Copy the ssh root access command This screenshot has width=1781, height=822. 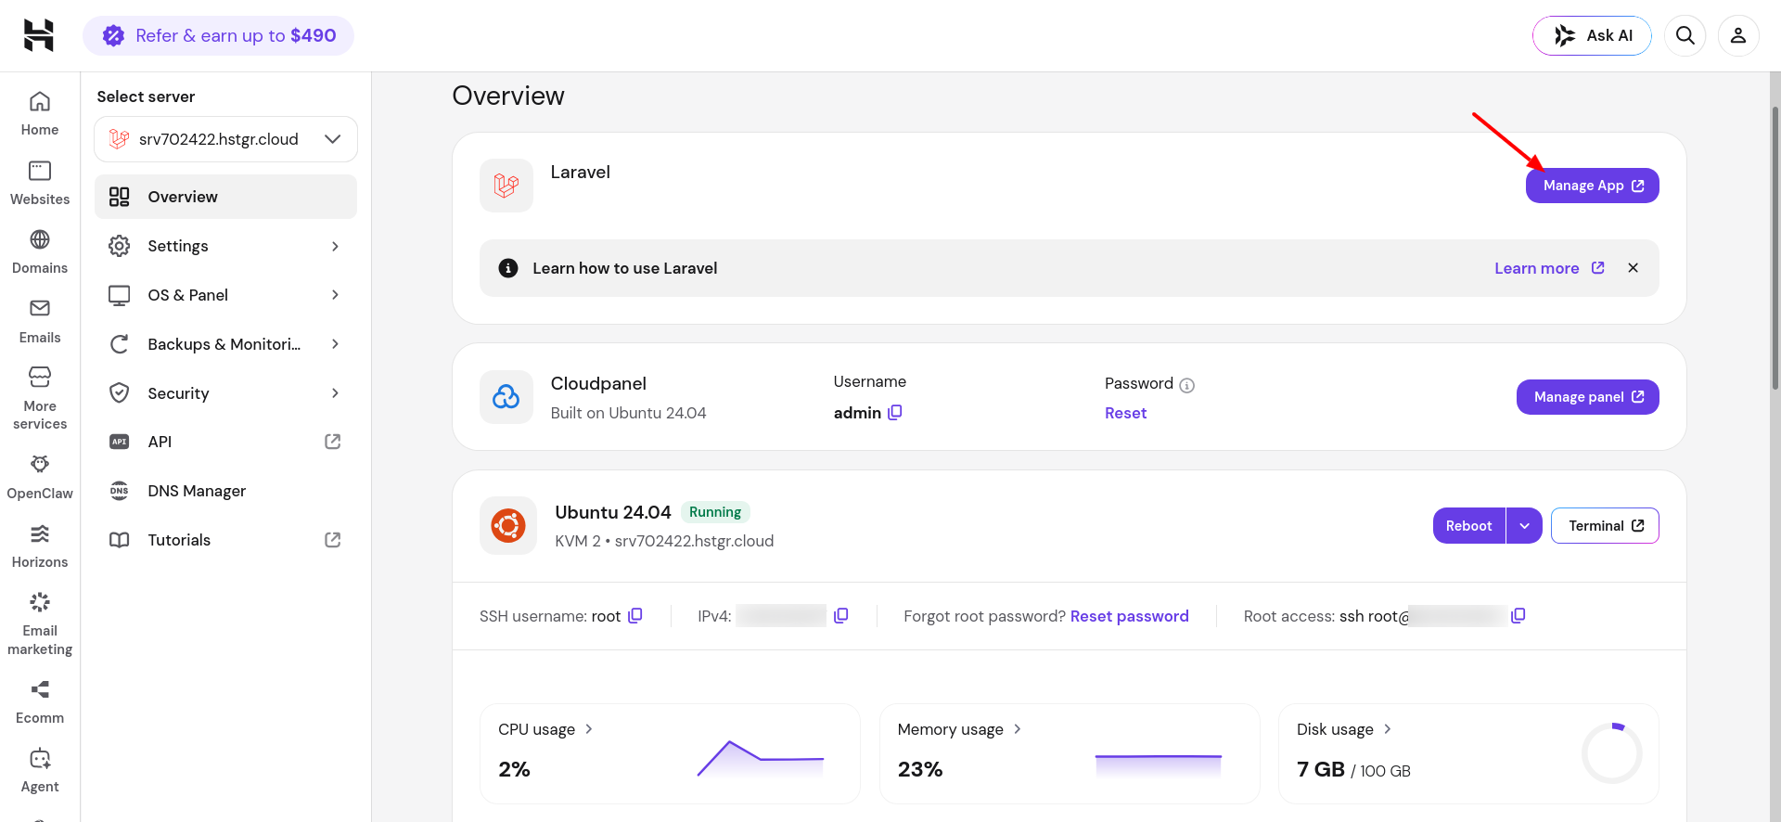tap(1518, 615)
